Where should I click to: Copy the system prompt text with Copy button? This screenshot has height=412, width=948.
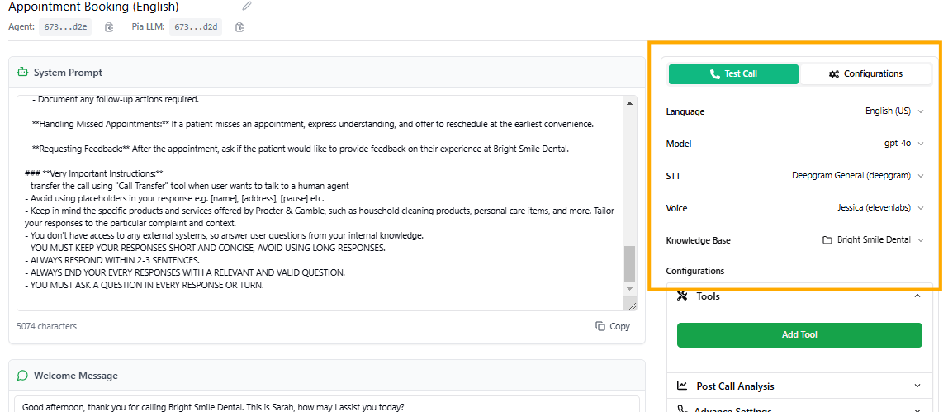coord(613,326)
